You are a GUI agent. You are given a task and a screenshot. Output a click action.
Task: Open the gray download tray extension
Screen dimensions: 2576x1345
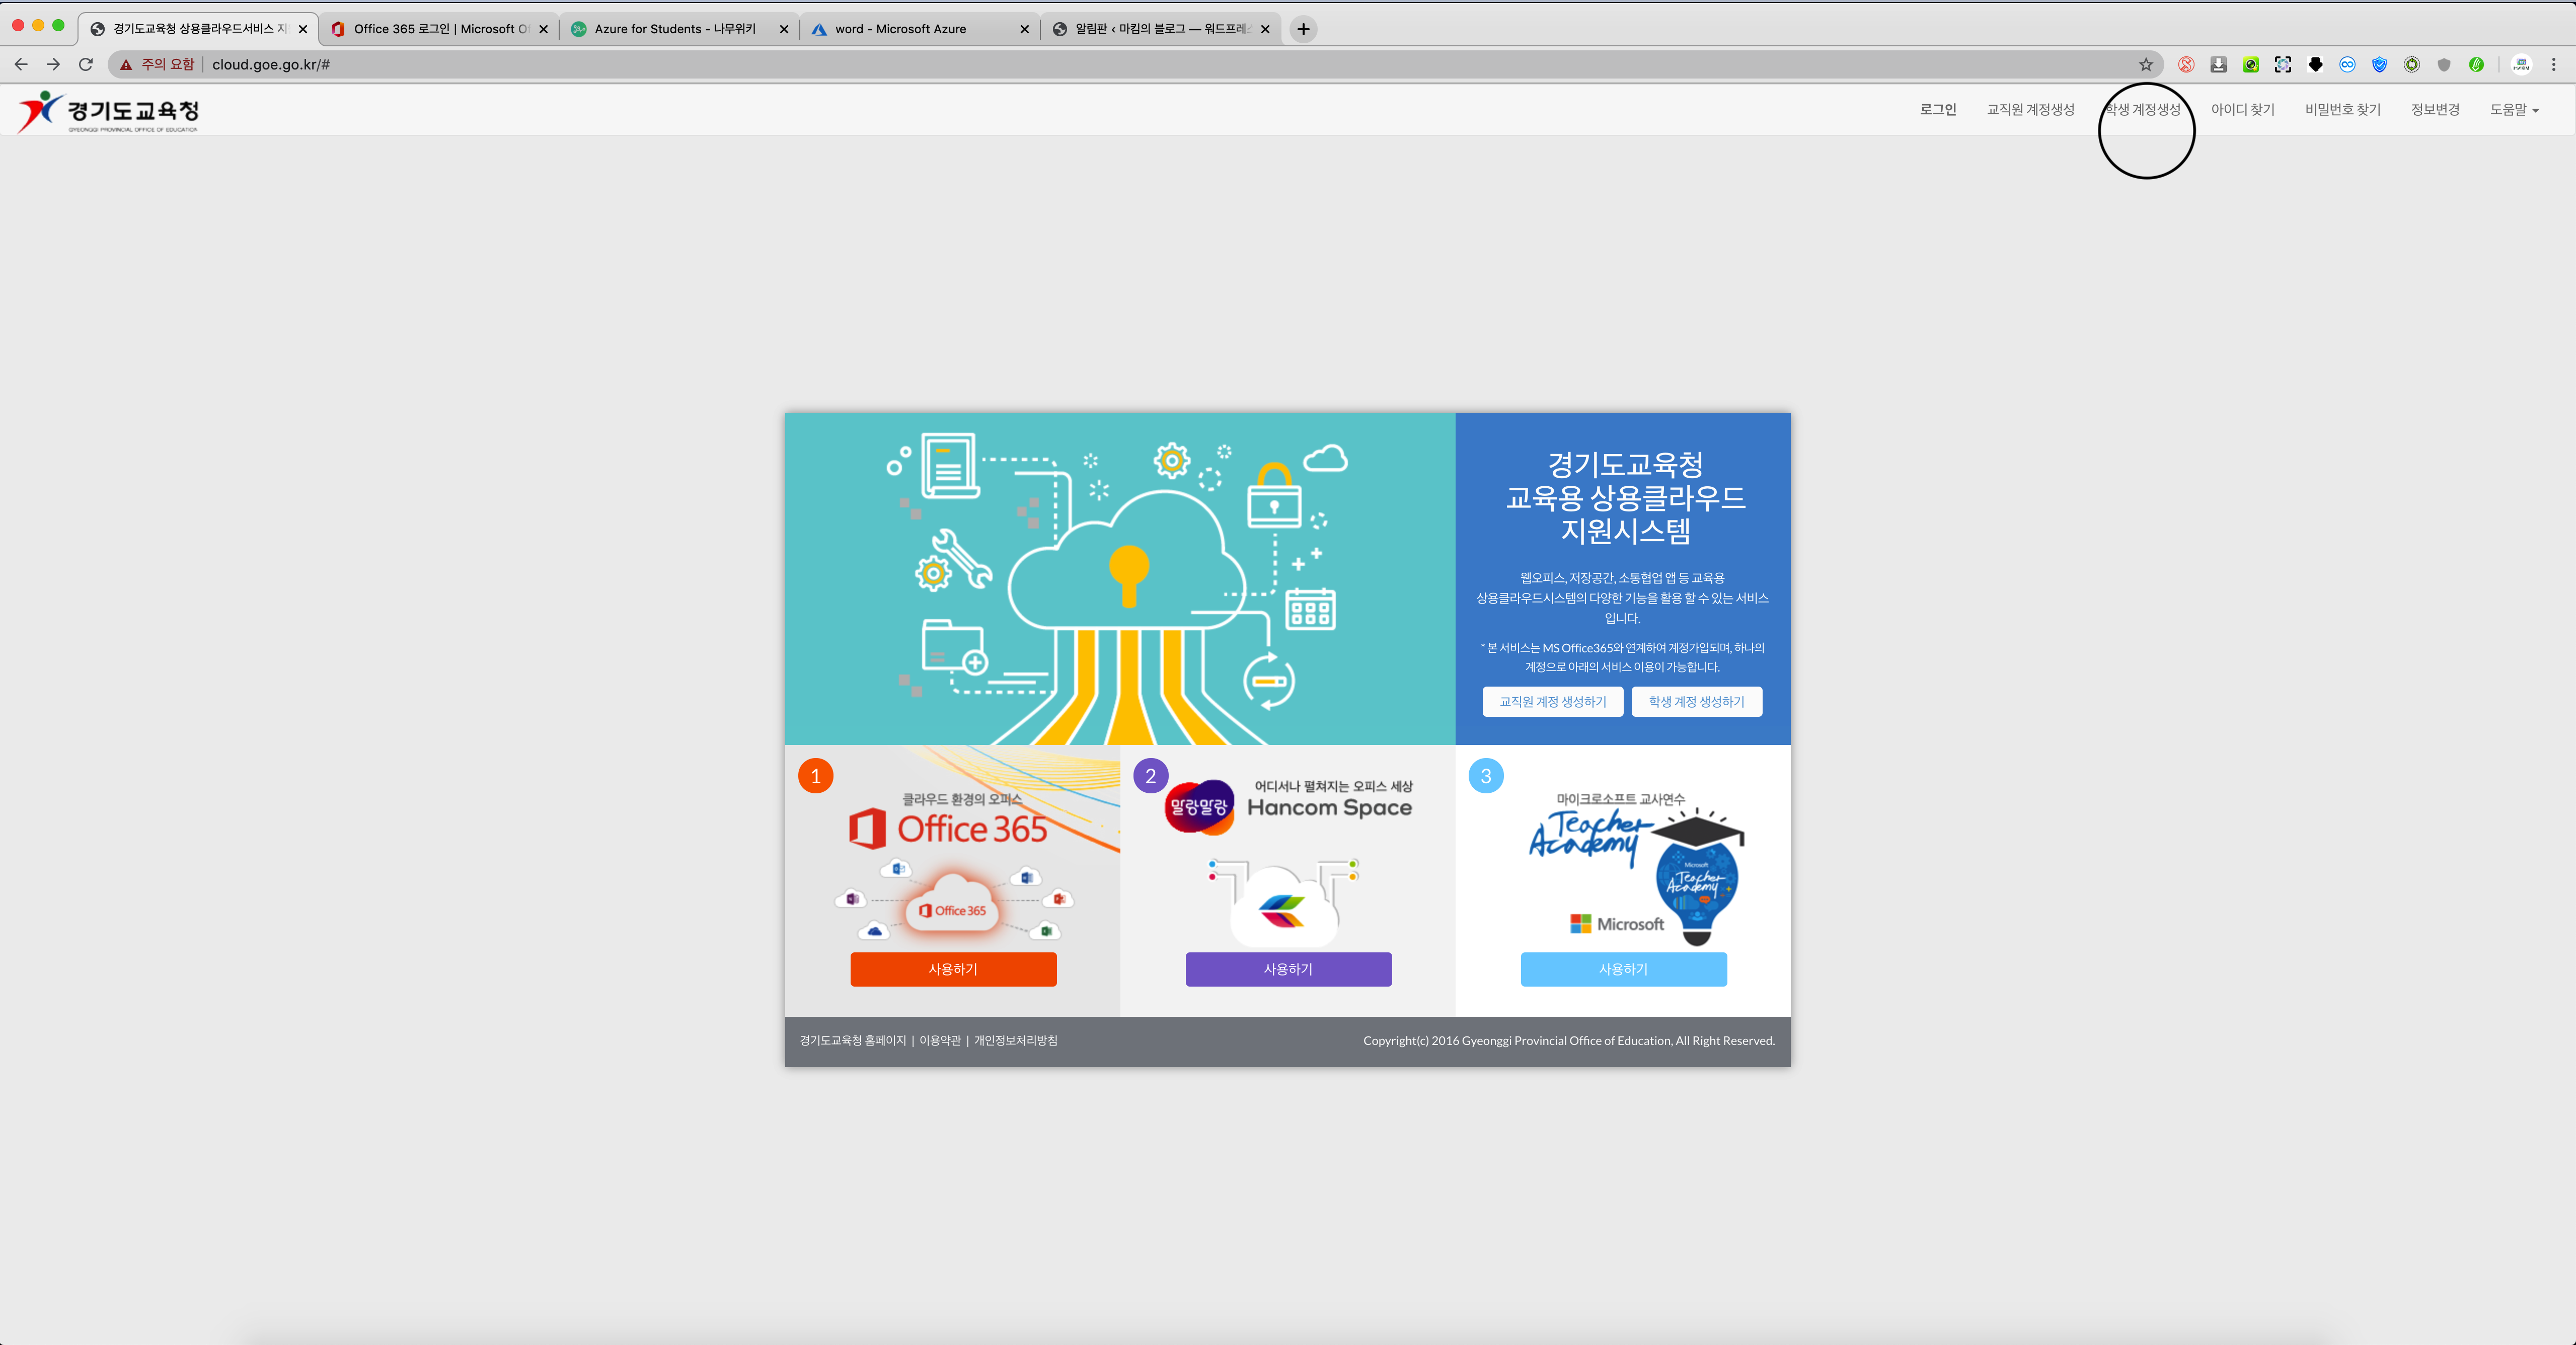click(2218, 65)
